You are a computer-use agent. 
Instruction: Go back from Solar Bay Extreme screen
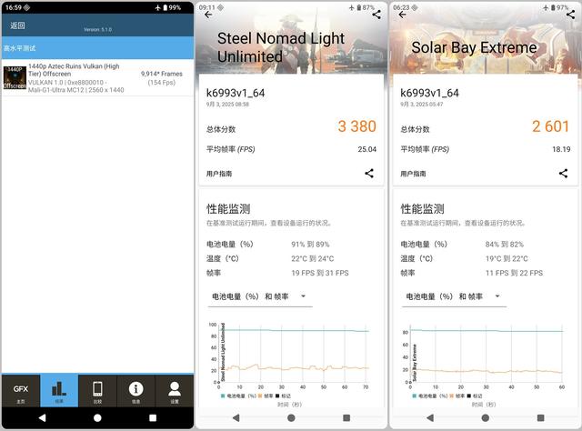[x=402, y=15]
